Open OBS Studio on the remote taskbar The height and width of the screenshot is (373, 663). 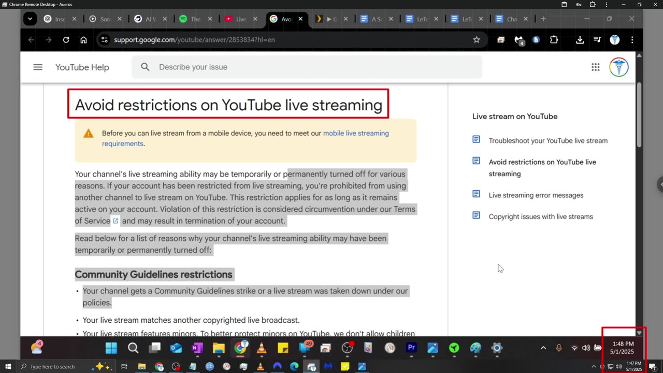tap(347, 348)
